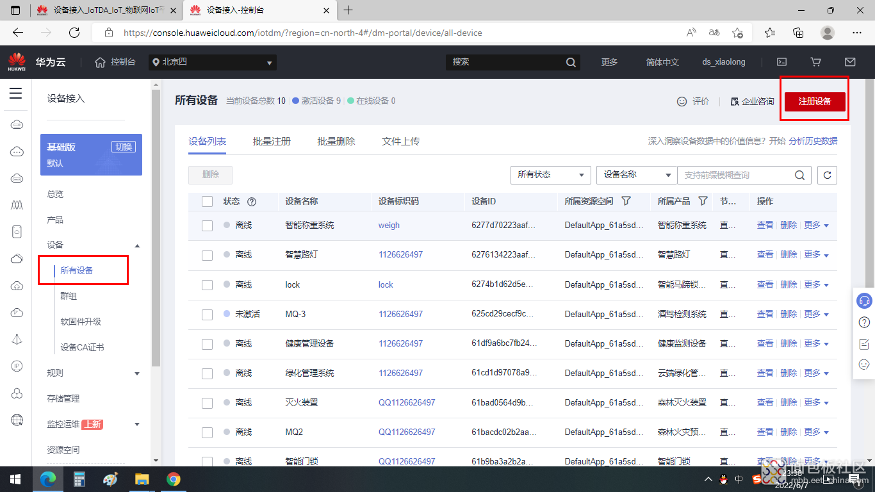
Task: Check the 智慧路灯 device row
Action: [207, 255]
